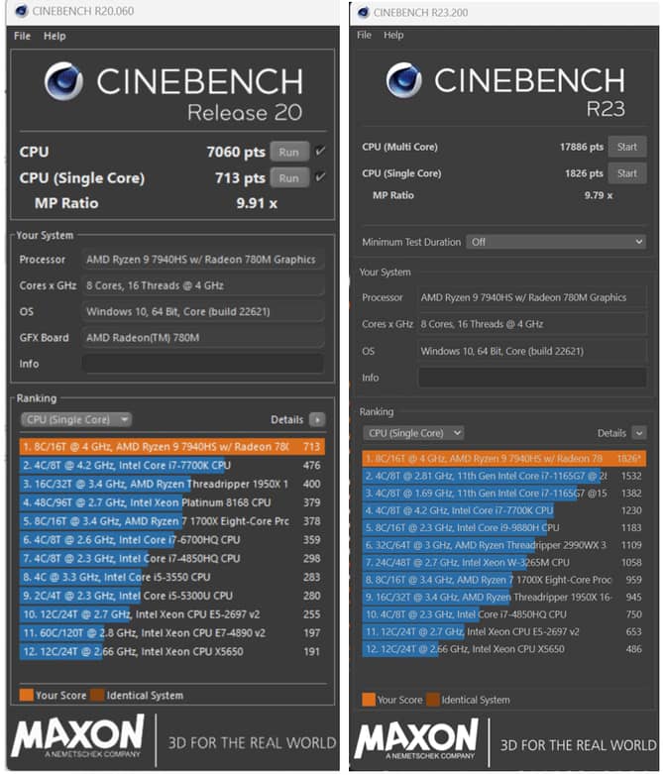This screenshot has height=775, width=664.
Task: Click the GFX Board field showing Radeon 780M
Action: pyautogui.click(x=203, y=338)
